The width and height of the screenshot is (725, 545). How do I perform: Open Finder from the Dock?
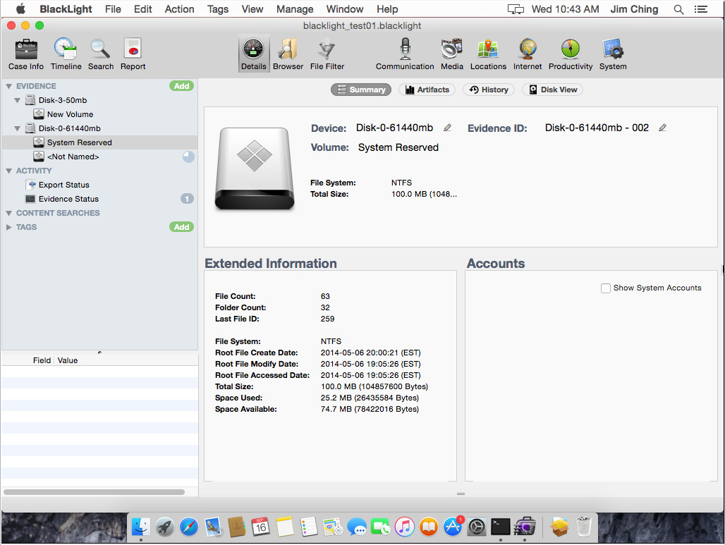(140, 527)
